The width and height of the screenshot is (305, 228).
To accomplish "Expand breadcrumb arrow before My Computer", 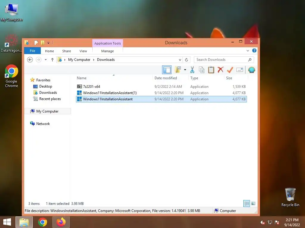I will [x=65, y=60].
